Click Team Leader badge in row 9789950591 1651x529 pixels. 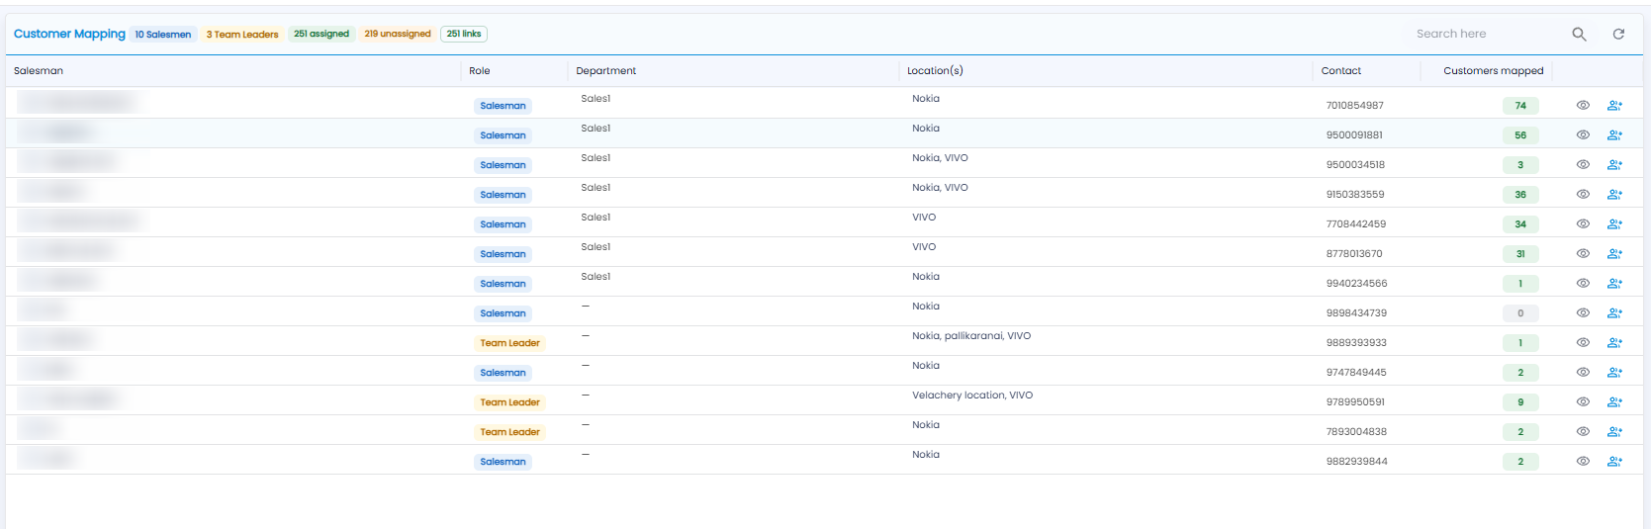tap(509, 402)
